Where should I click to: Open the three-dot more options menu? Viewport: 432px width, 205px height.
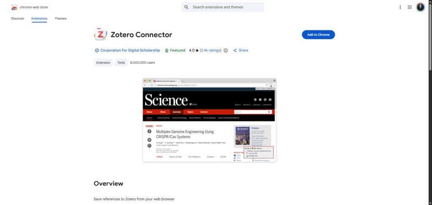(400, 7)
